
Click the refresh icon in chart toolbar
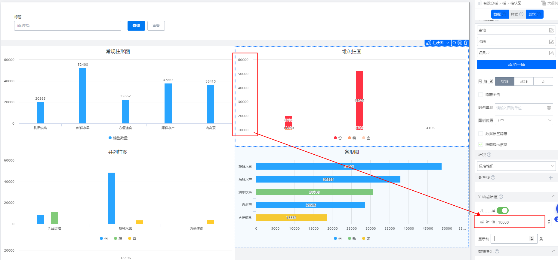(454, 43)
